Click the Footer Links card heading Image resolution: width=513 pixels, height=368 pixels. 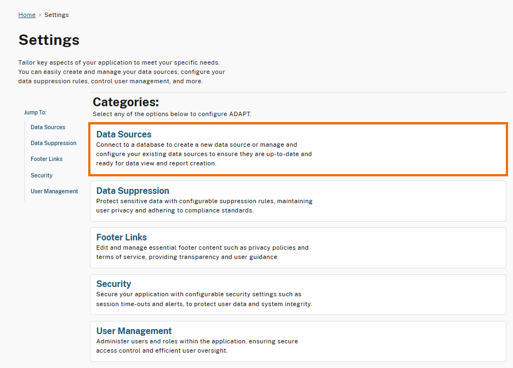(x=121, y=237)
